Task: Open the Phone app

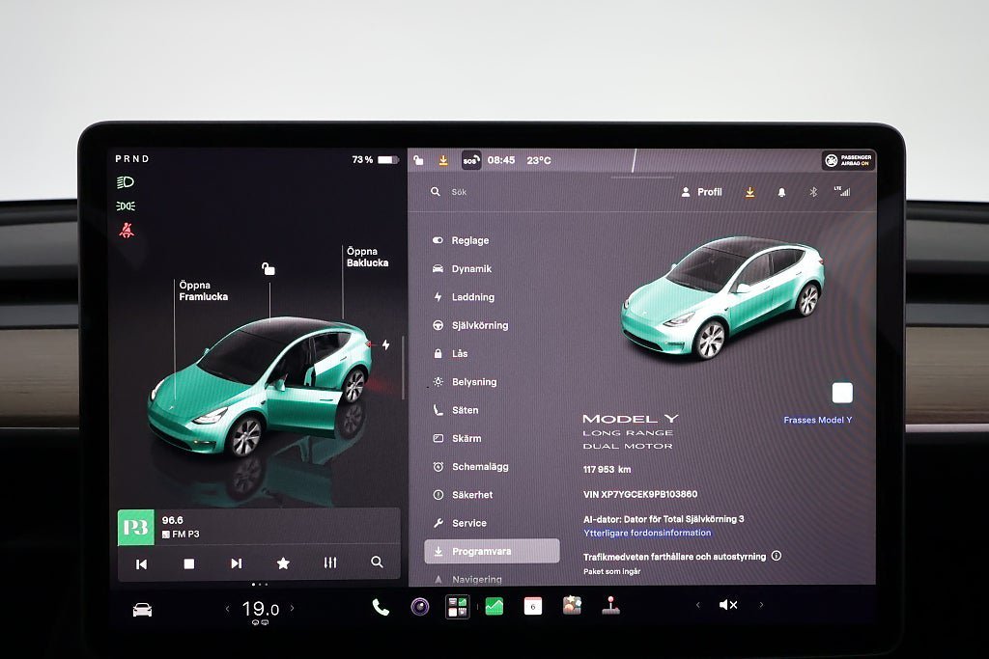Action: [x=381, y=607]
